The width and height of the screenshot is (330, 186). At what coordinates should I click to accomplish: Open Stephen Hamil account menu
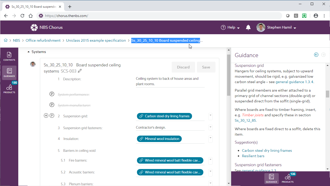[276, 27]
